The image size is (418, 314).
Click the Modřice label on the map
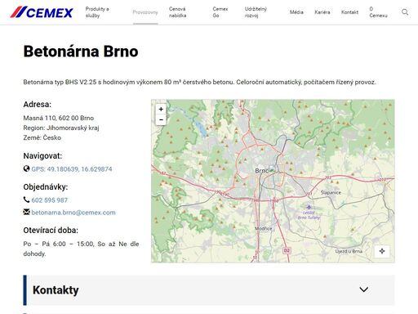tap(263, 228)
